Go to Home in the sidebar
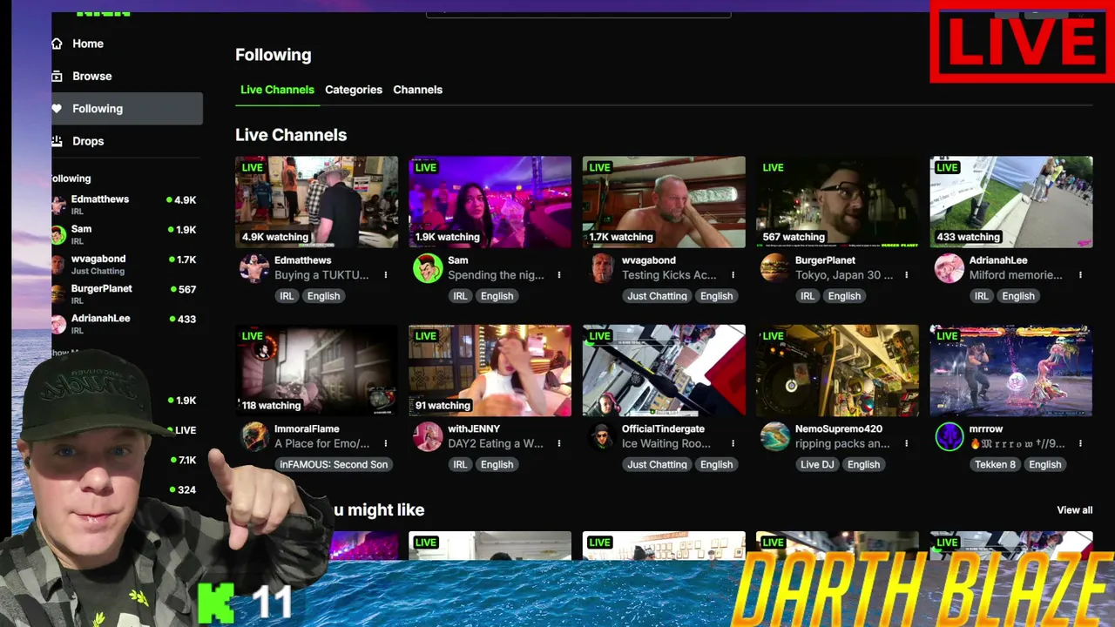The image size is (1115, 627). 88,44
